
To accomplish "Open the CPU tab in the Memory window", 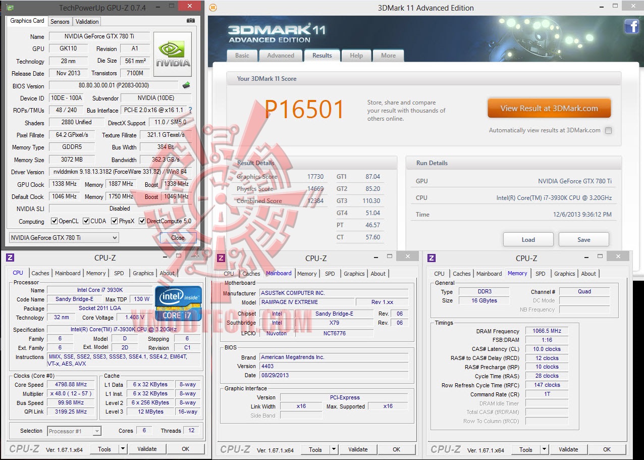I will (x=440, y=274).
